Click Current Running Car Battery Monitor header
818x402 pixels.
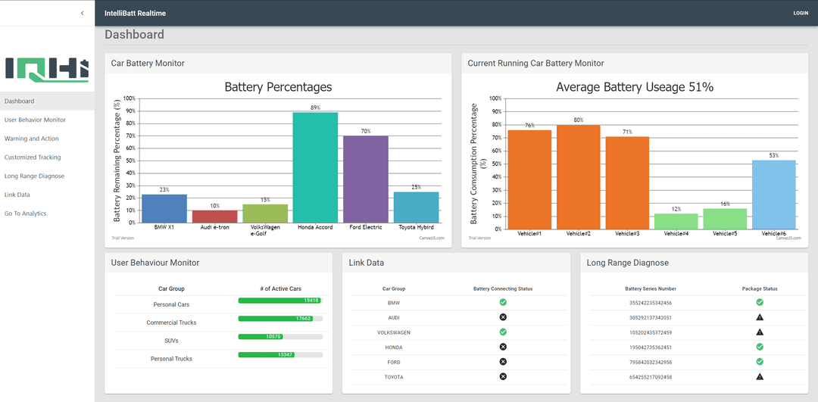[635, 63]
